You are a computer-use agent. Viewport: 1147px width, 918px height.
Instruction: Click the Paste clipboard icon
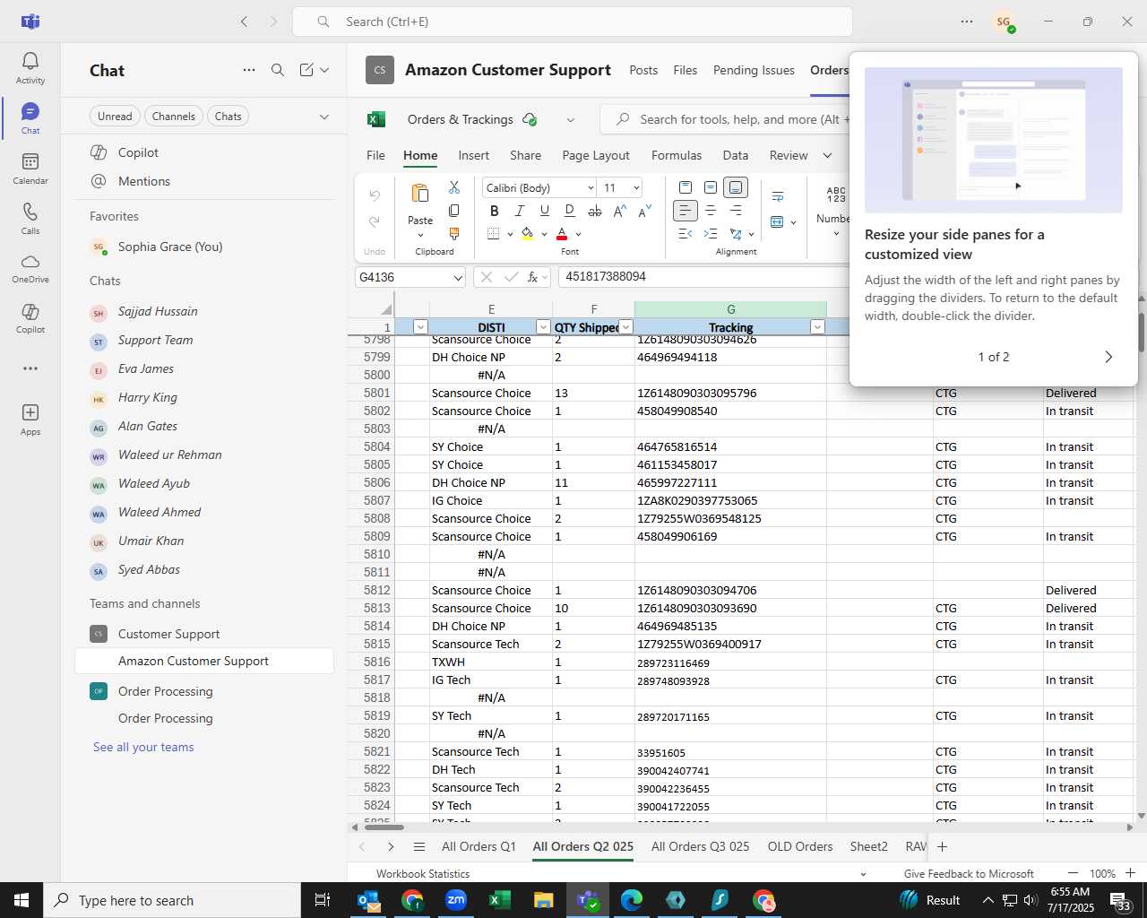click(x=419, y=194)
